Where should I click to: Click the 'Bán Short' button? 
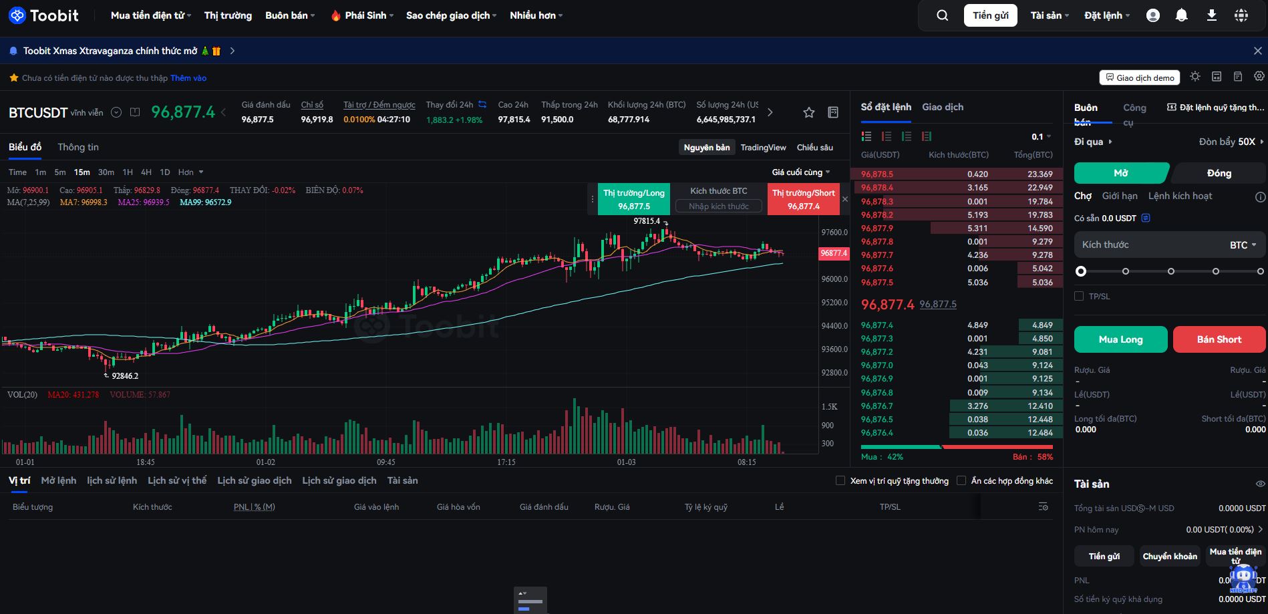1219,339
